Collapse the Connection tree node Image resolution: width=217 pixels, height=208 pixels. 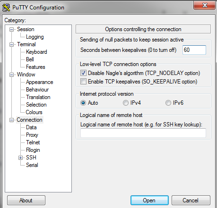(11, 120)
